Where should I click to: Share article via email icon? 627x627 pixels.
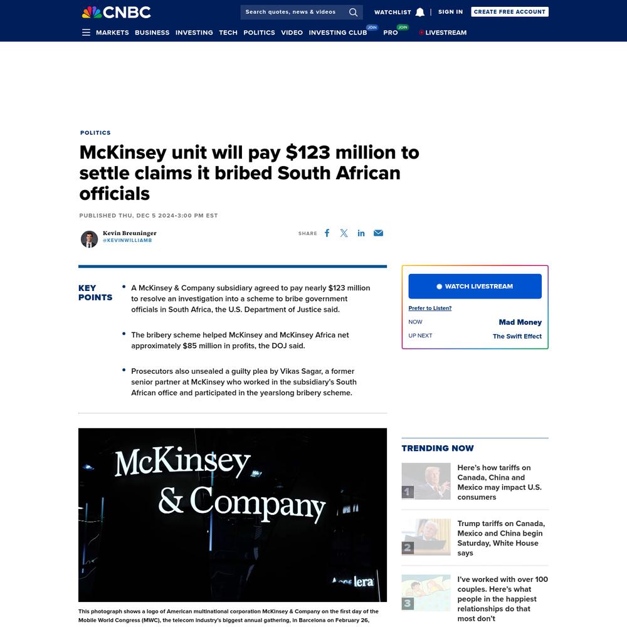point(378,233)
